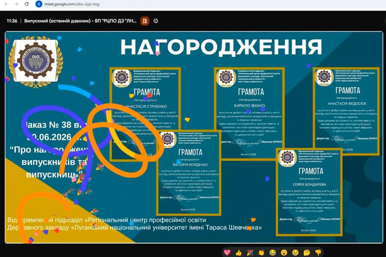Send the party popper reaction
This screenshot has width=386, height=257.
pos(250,253)
